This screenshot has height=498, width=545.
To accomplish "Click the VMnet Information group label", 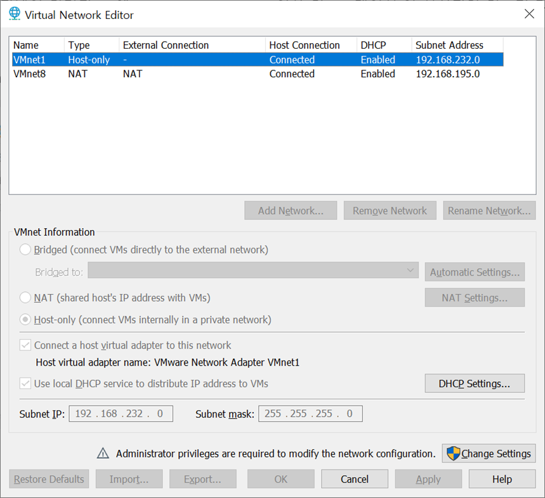I will point(54,232).
